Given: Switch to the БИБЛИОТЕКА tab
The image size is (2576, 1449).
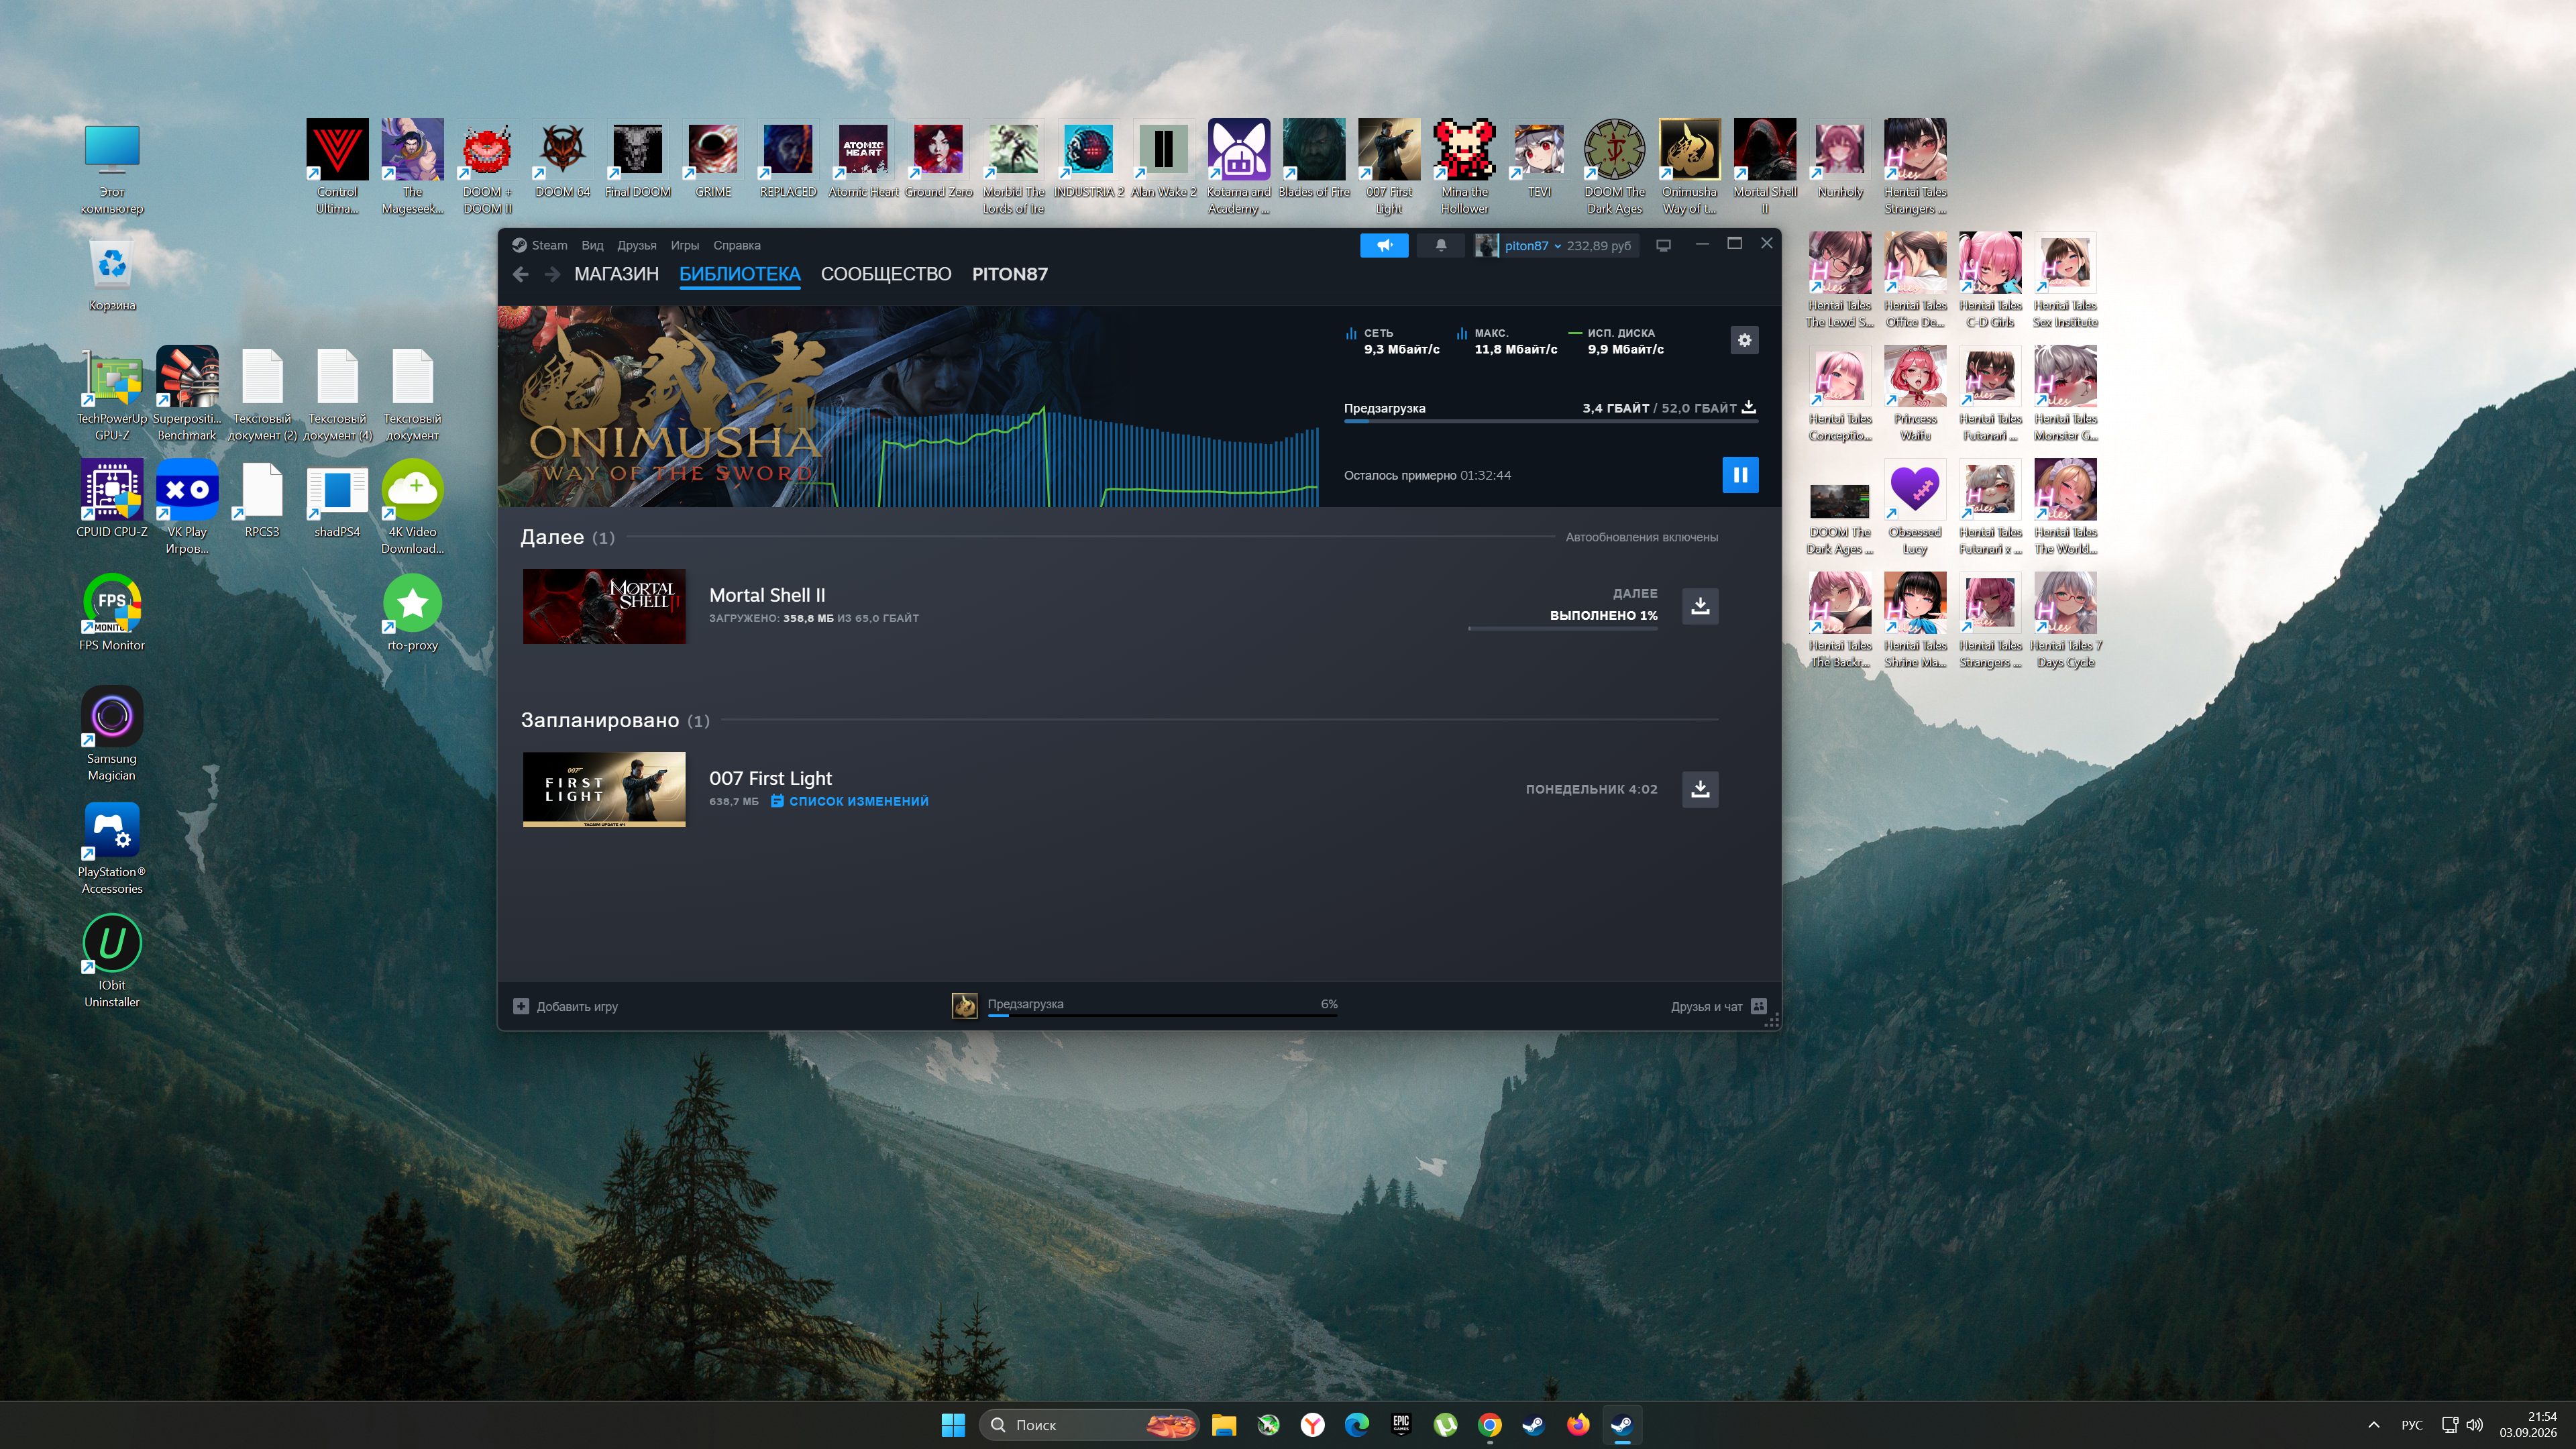Looking at the screenshot, I should point(740,274).
